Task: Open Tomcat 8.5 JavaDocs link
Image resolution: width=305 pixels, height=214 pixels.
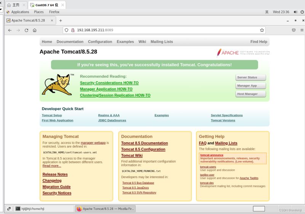Action: tap(136, 188)
